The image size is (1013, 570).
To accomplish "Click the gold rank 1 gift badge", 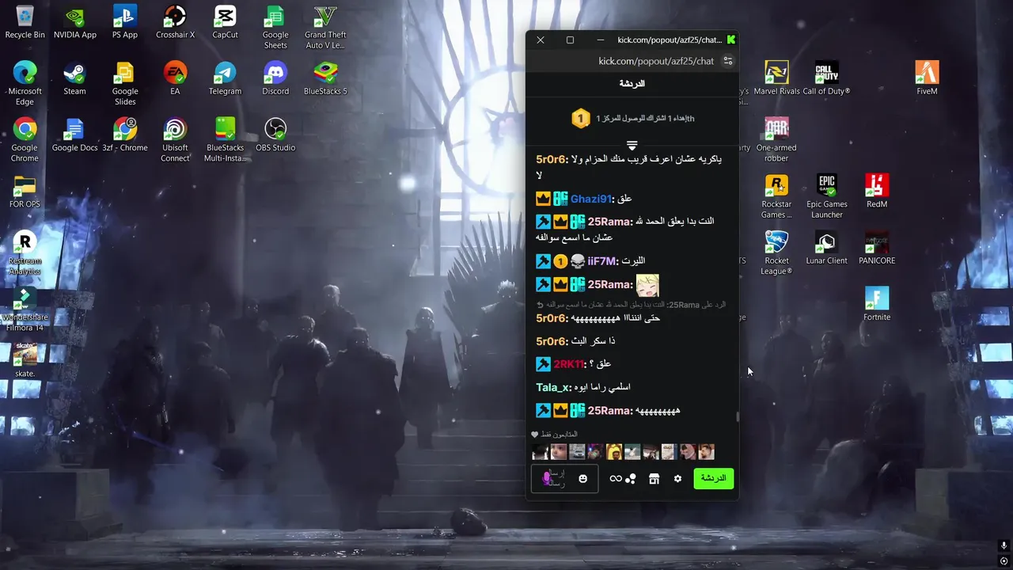I will (x=581, y=119).
